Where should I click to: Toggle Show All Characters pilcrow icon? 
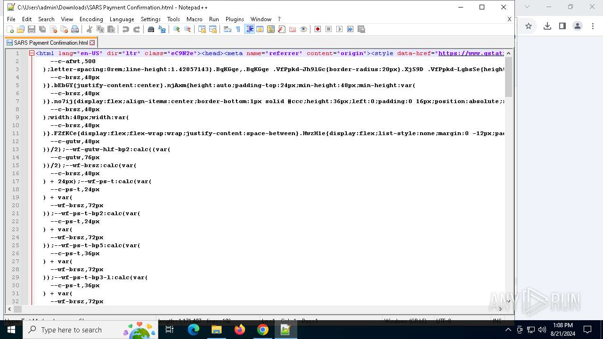tap(238, 29)
